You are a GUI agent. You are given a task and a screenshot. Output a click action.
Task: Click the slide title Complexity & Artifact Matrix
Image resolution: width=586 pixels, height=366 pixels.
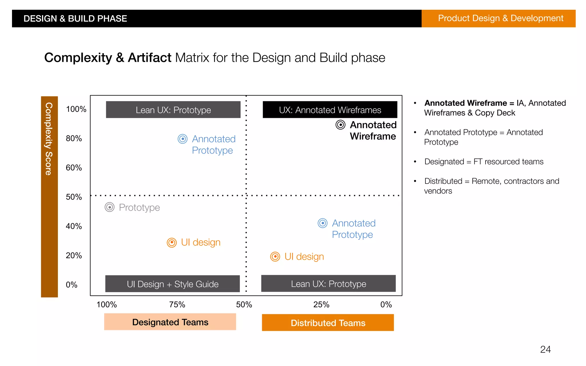click(215, 58)
